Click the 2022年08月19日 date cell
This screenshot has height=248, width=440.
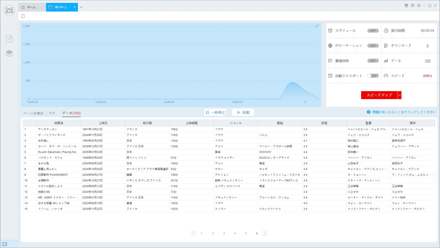coord(103,203)
